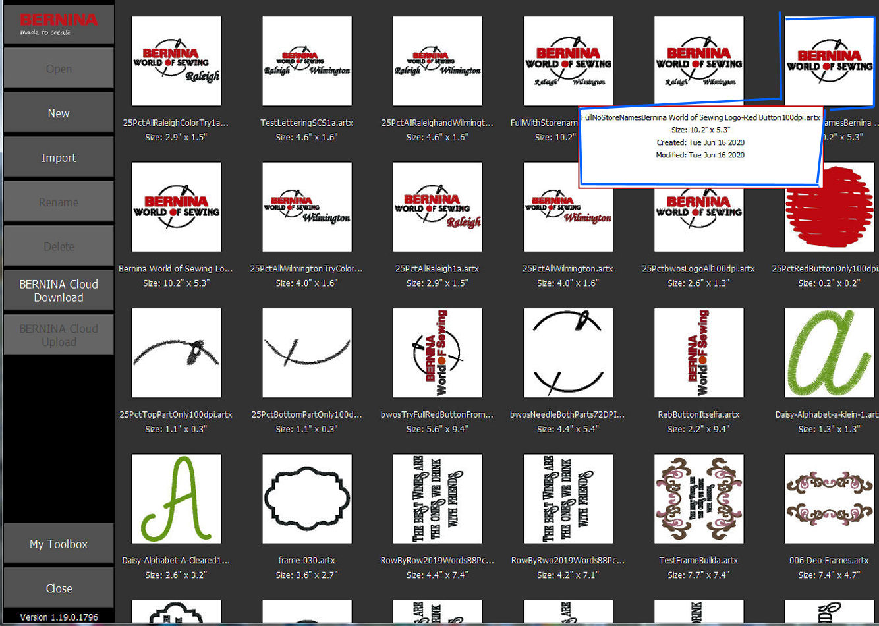Select the frame-030.artx thumbnail

pyautogui.click(x=306, y=499)
